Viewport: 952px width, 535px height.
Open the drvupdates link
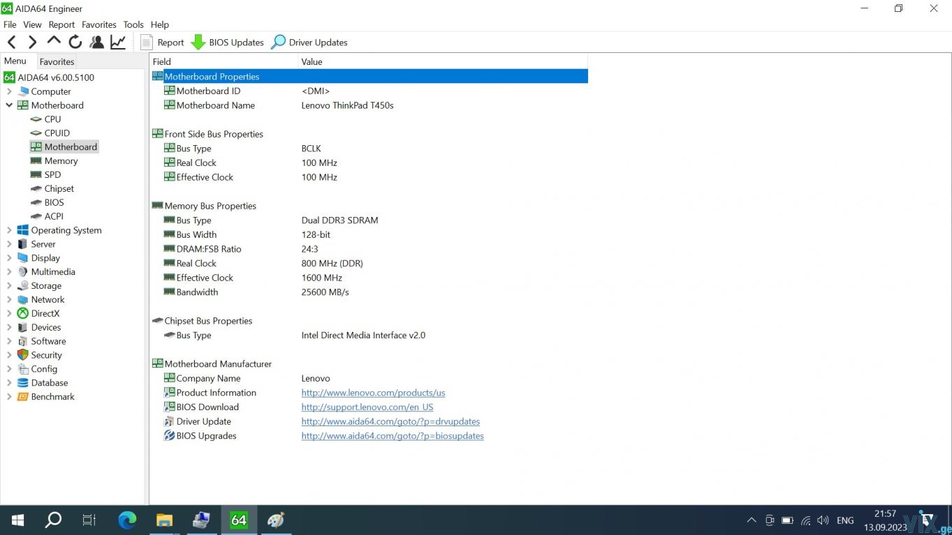pyautogui.click(x=390, y=421)
